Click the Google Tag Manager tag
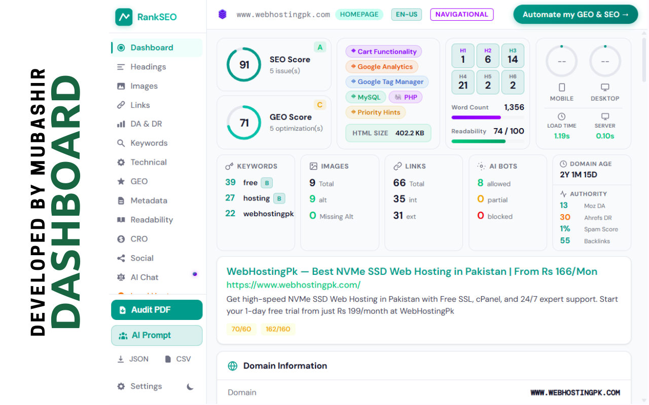The height and width of the screenshot is (405, 649). tap(387, 82)
